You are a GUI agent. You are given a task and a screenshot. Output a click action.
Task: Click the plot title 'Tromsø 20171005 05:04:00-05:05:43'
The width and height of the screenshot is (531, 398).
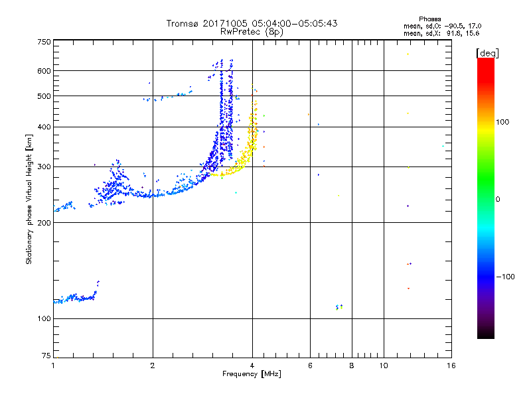point(252,23)
